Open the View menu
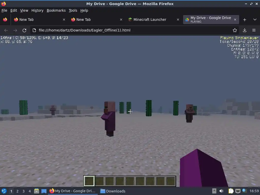260x195 pixels. pyautogui.click(x=24, y=10)
